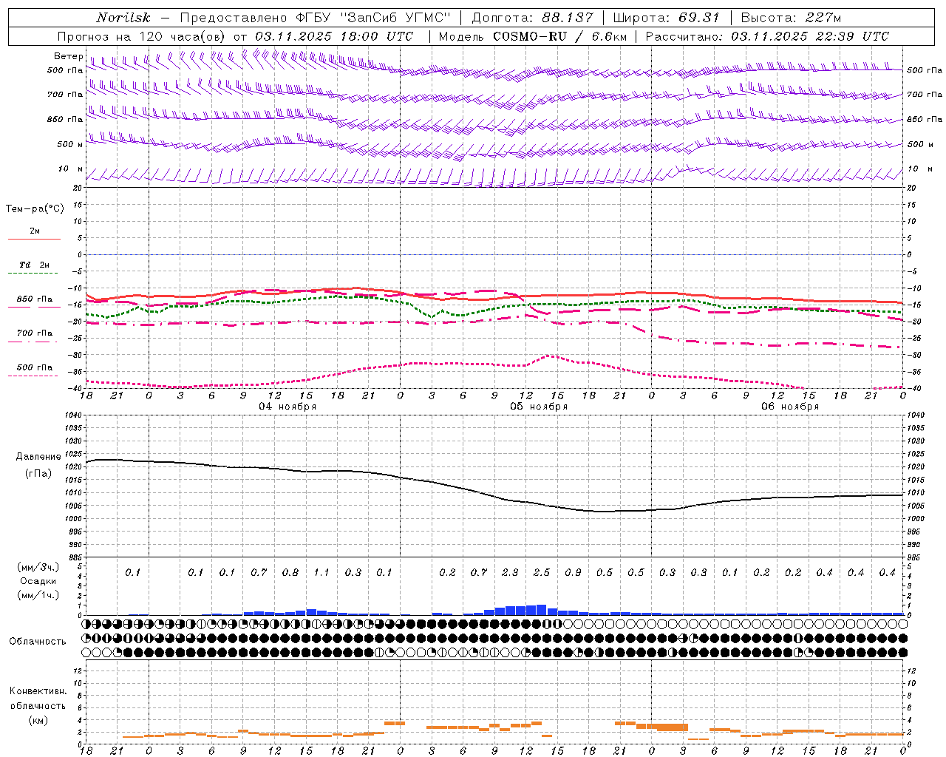Click the 1.1 precipitation total value
Viewport: 946px width, 757px height.
pos(321,573)
